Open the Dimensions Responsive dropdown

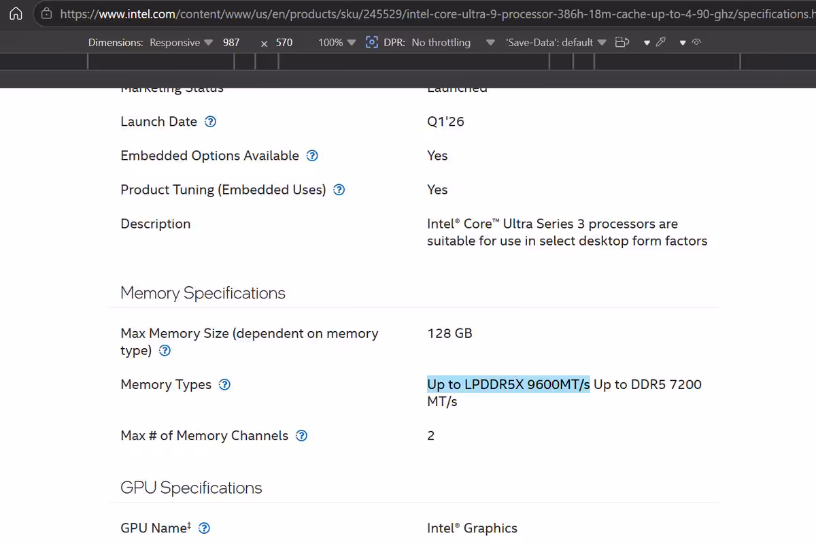point(181,42)
